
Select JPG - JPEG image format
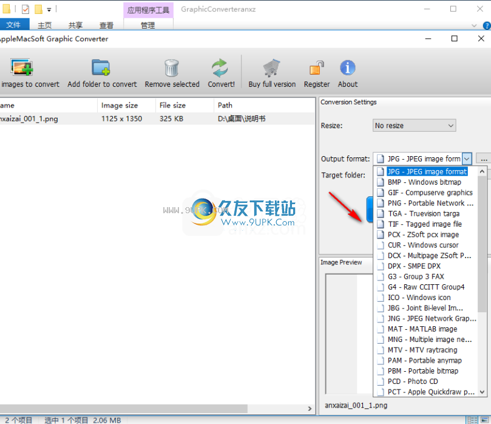click(x=427, y=171)
